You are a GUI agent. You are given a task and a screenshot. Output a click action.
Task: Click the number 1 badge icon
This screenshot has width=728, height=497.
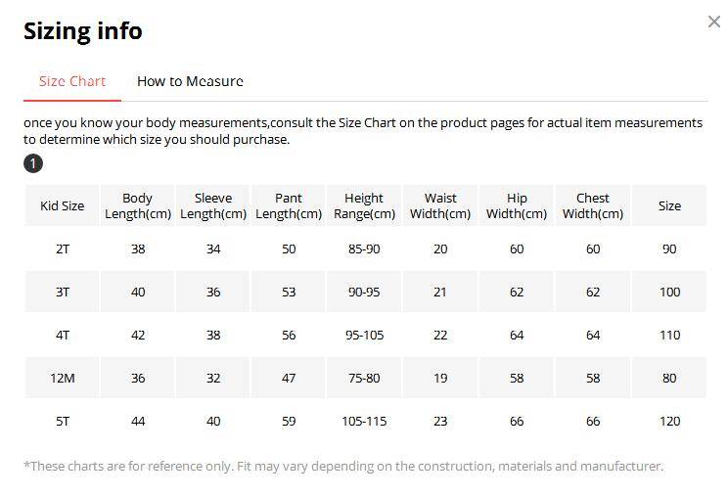click(x=33, y=163)
